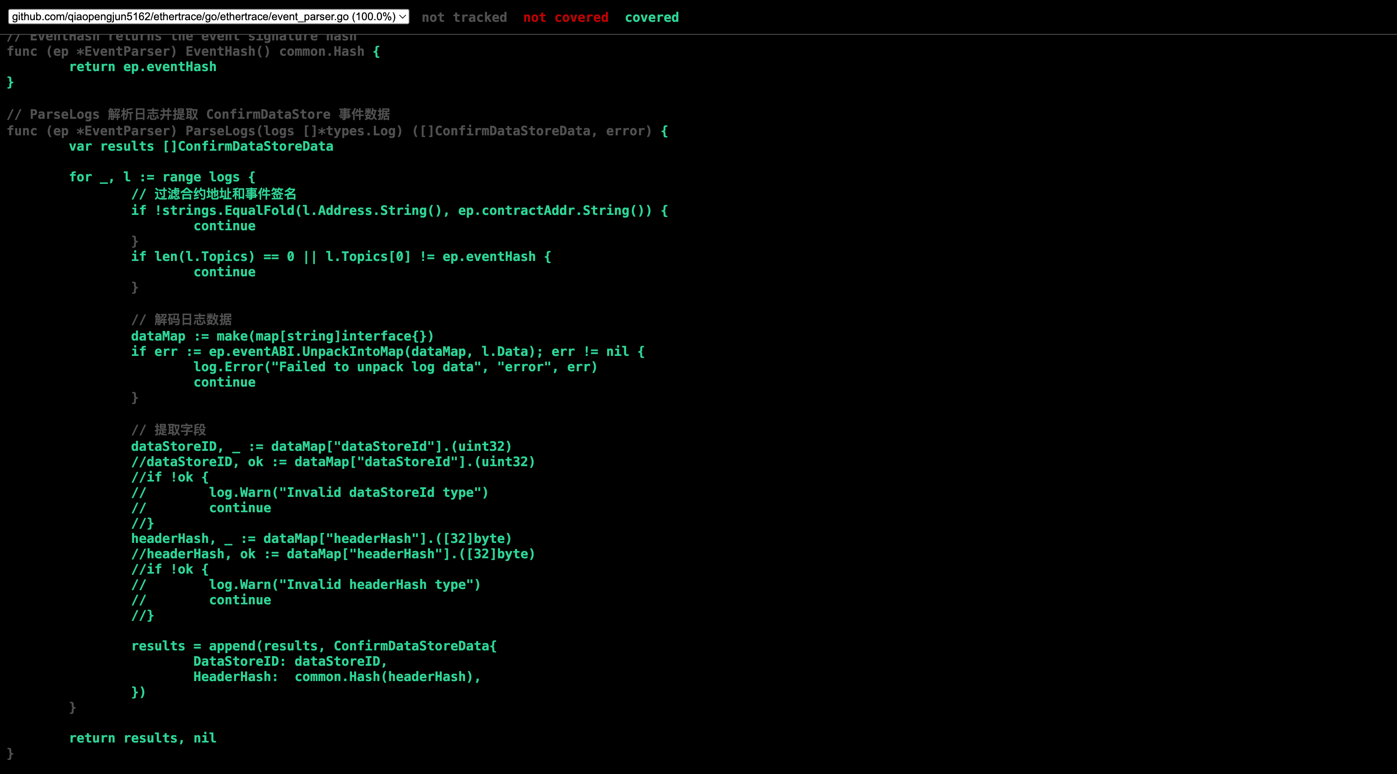The height and width of the screenshot is (774, 1397).
Task: Click the 'results = append' line
Action: tap(313, 646)
